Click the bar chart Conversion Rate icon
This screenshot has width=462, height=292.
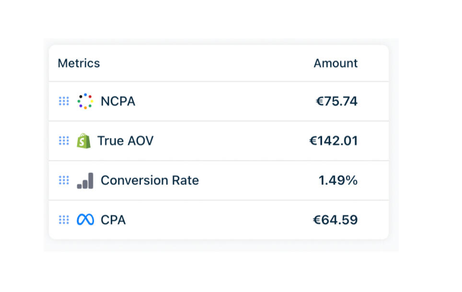click(x=85, y=180)
